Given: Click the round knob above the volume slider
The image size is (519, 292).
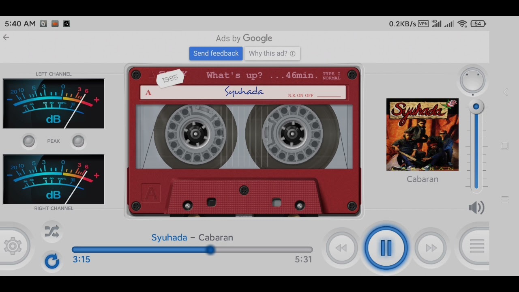Looking at the screenshot, I should coord(473,80).
